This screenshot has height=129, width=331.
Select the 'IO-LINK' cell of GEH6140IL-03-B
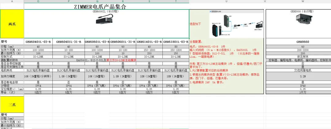click(x=149, y=57)
